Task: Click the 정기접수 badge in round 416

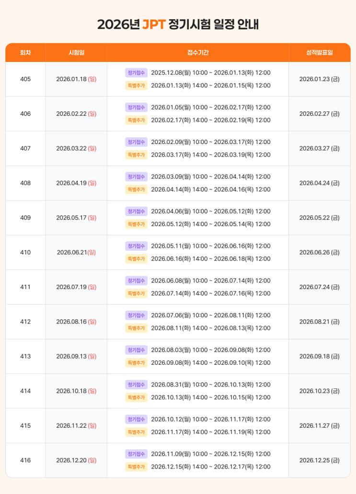Action: coord(136,454)
